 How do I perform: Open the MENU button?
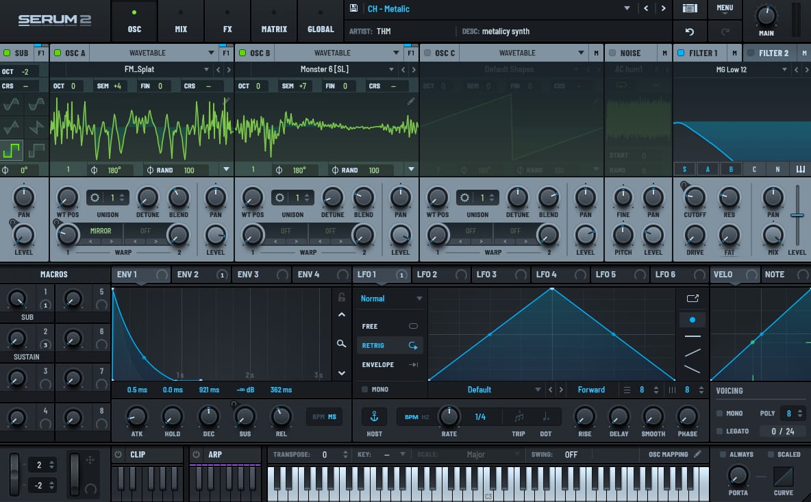[x=725, y=8]
